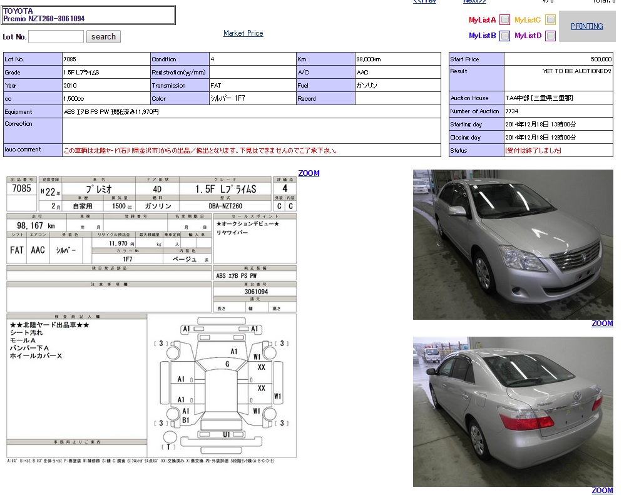This screenshot has width=634, height=495.
Task: Check the MyListB checkbox
Action: coord(504,36)
